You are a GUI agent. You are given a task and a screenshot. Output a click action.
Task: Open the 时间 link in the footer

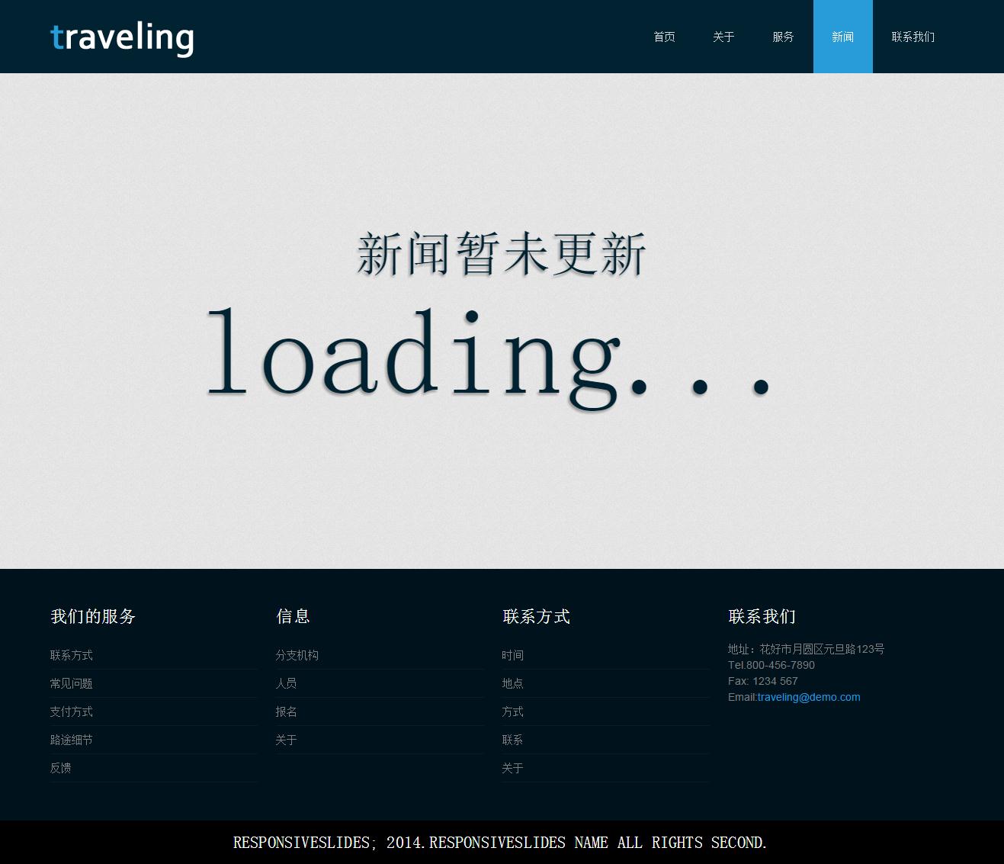click(513, 655)
